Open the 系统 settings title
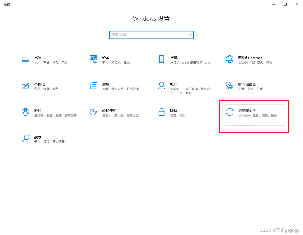303x235 pixels. (x=38, y=58)
